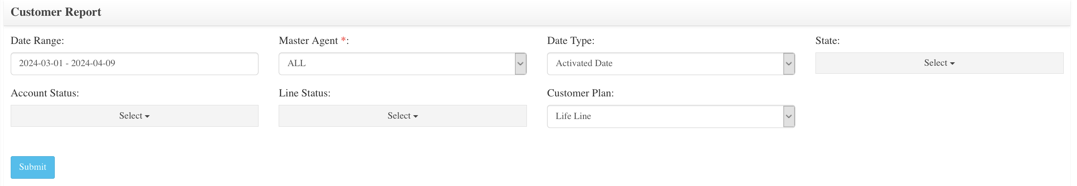Click the Date Type dropdown chevron icon
Image resolution: width=1077 pixels, height=186 pixels.
[x=789, y=64]
